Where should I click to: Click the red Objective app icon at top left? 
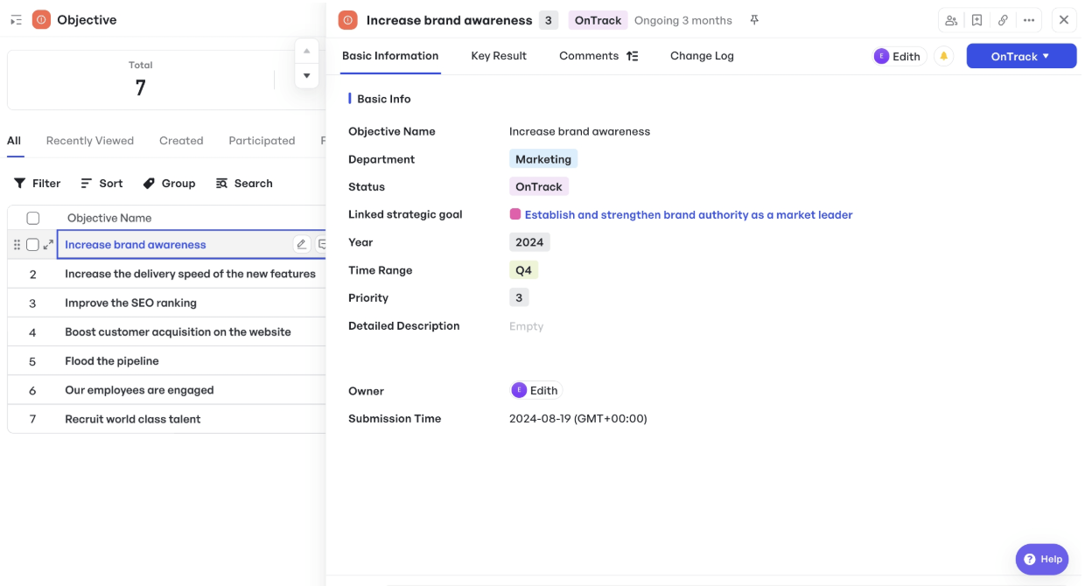(x=41, y=19)
